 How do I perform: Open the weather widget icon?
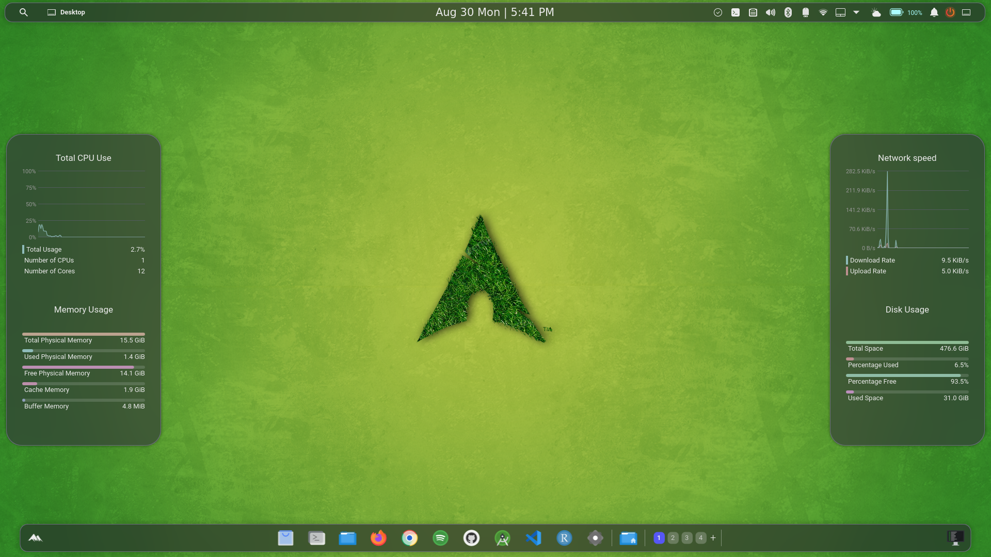pos(876,12)
